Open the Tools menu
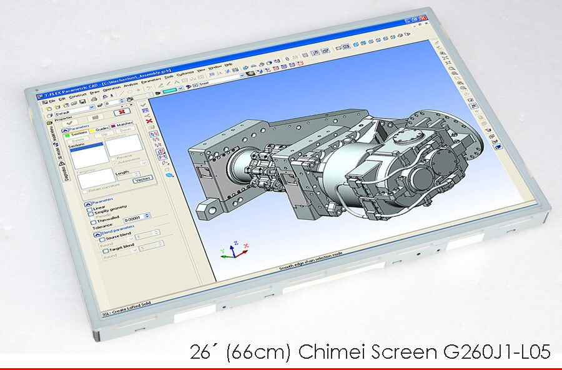 169,77
